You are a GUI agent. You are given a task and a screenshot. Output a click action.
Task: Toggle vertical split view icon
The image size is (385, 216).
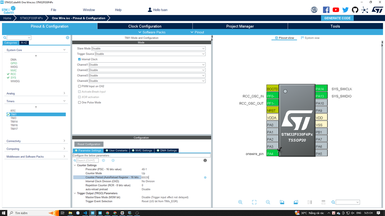[x=309, y=202]
